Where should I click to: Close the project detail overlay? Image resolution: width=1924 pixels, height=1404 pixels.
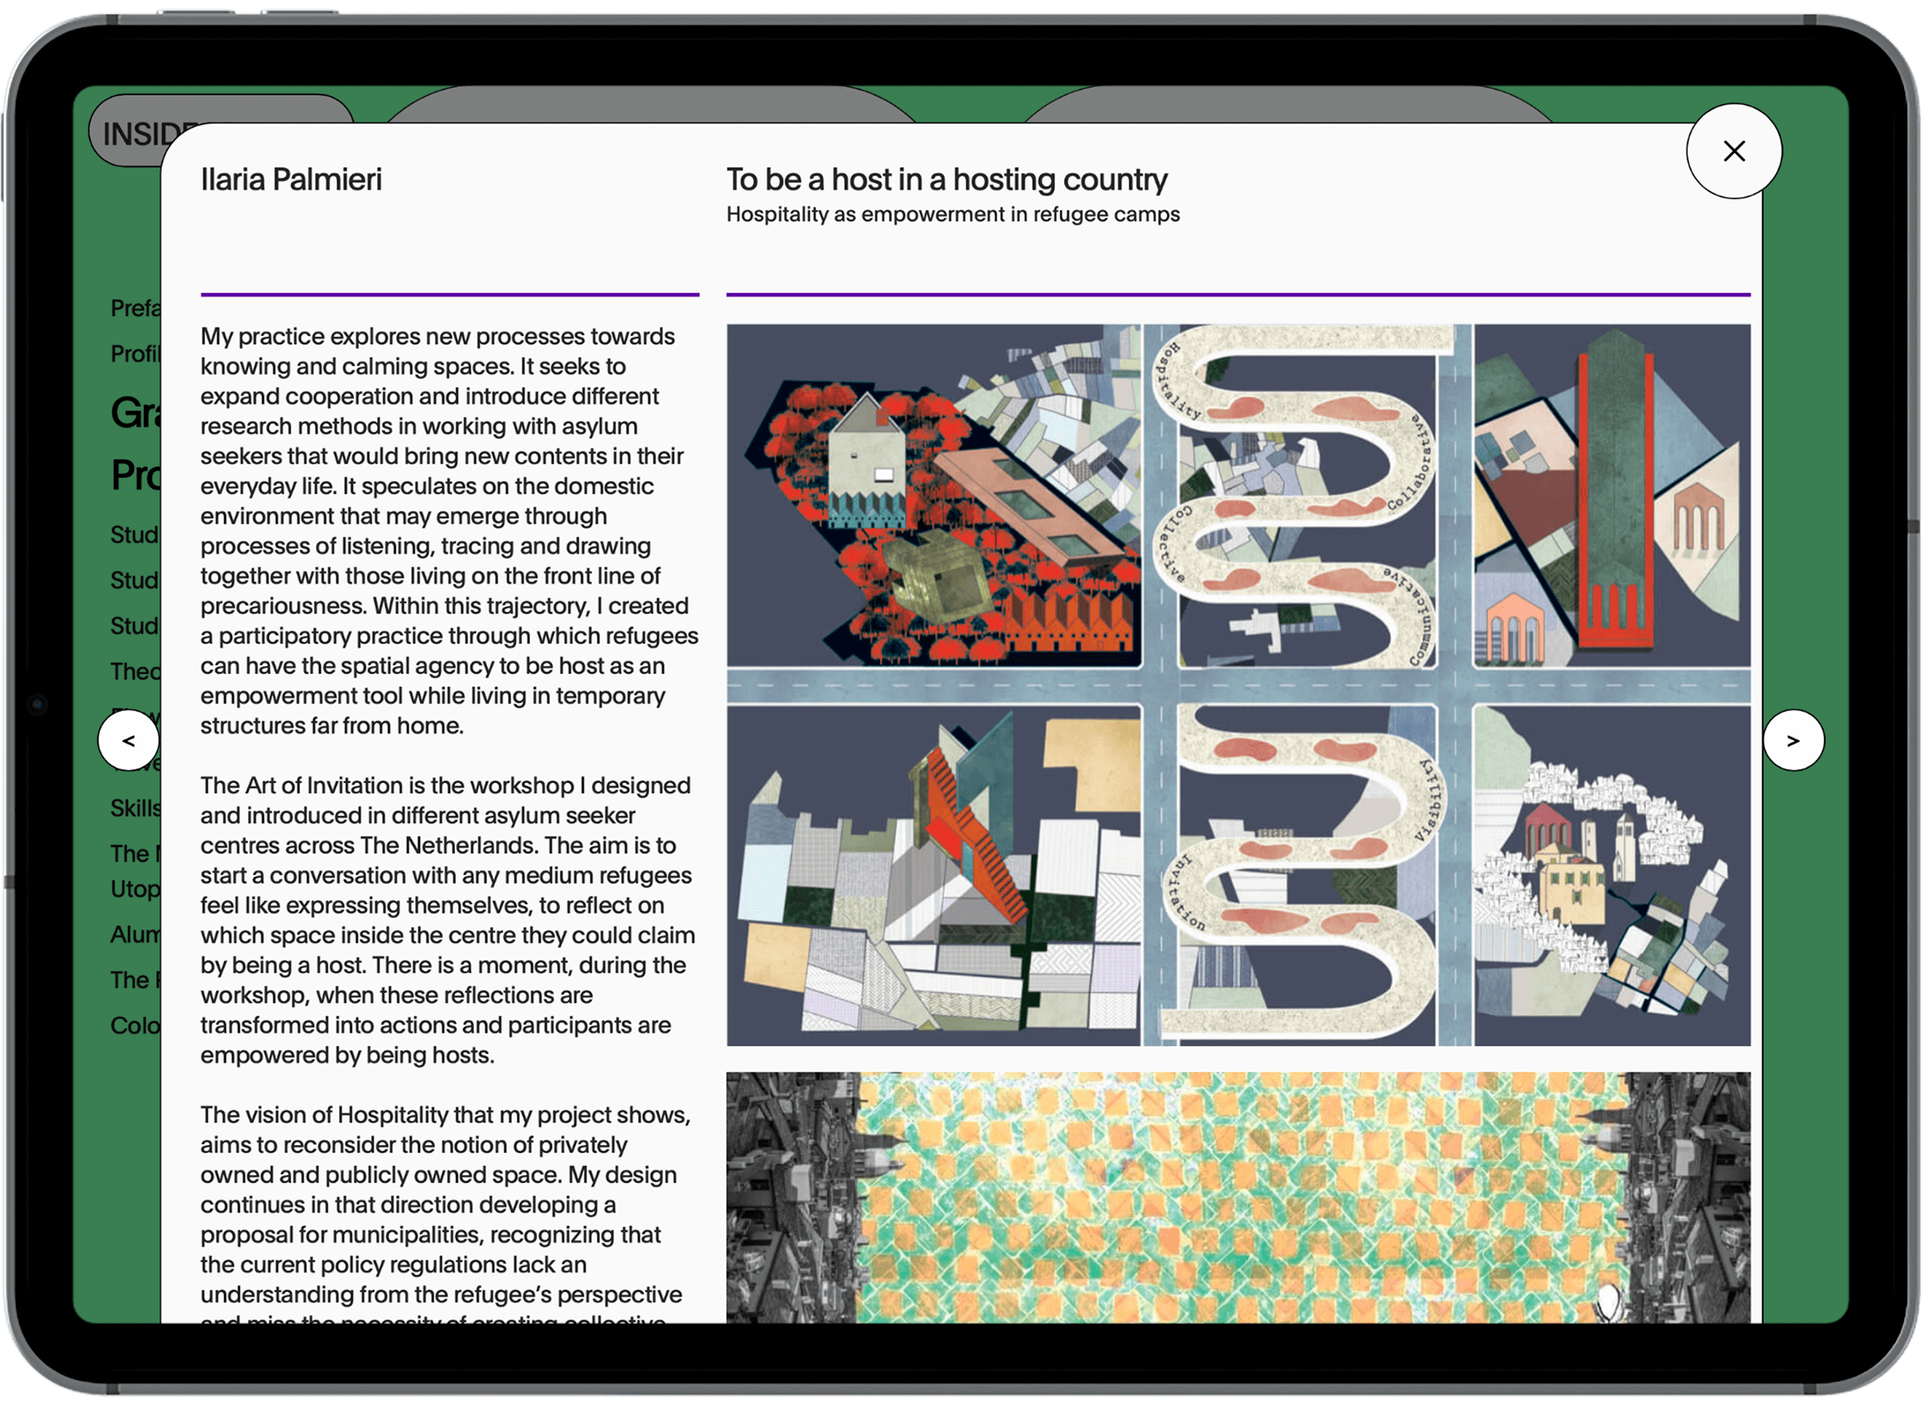coord(1733,151)
